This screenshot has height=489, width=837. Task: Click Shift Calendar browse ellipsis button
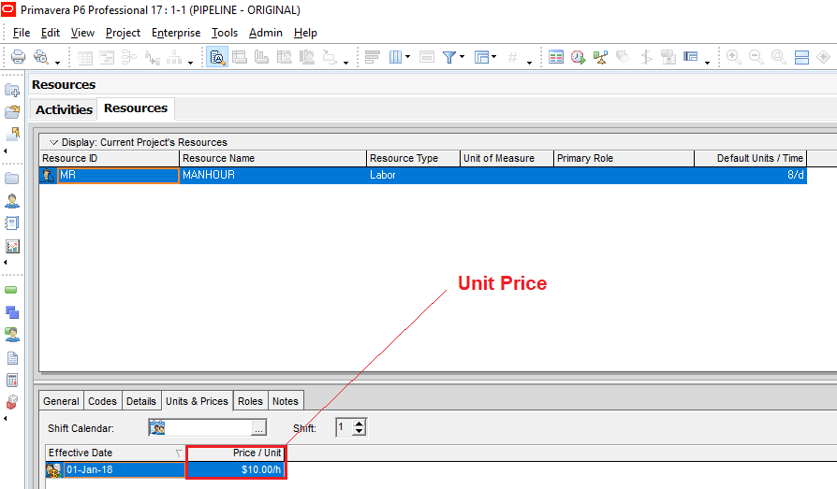(258, 428)
